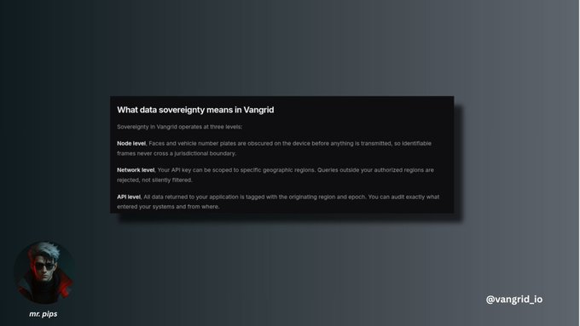Viewport: 580px width, 326px height.
Task: Click the bold 'Node level' label
Action: coord(131,144)
